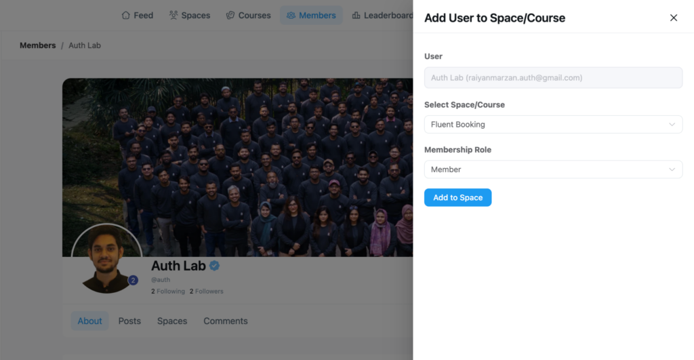Screen dimensions: 694x360
Task: Open the Select Space/Course dropdown
Action: [x=552, y=125]
